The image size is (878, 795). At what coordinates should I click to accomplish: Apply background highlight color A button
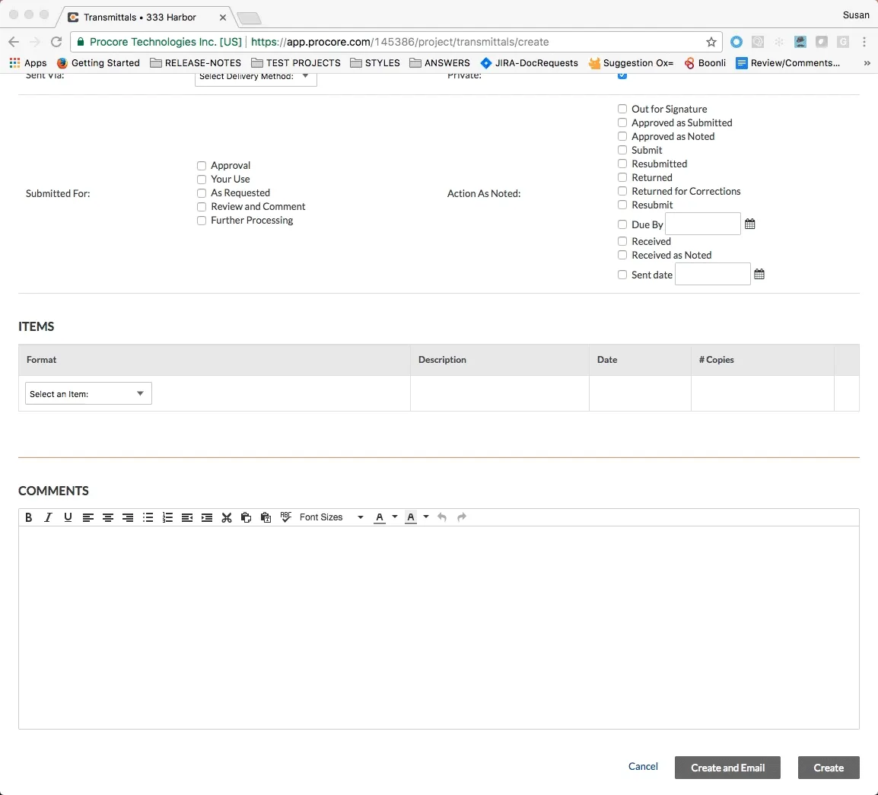pyautogui.click(x=411, y=517)
